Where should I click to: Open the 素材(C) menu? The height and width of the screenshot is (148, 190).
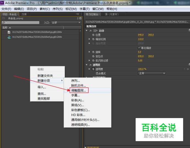tap(45, 9)
